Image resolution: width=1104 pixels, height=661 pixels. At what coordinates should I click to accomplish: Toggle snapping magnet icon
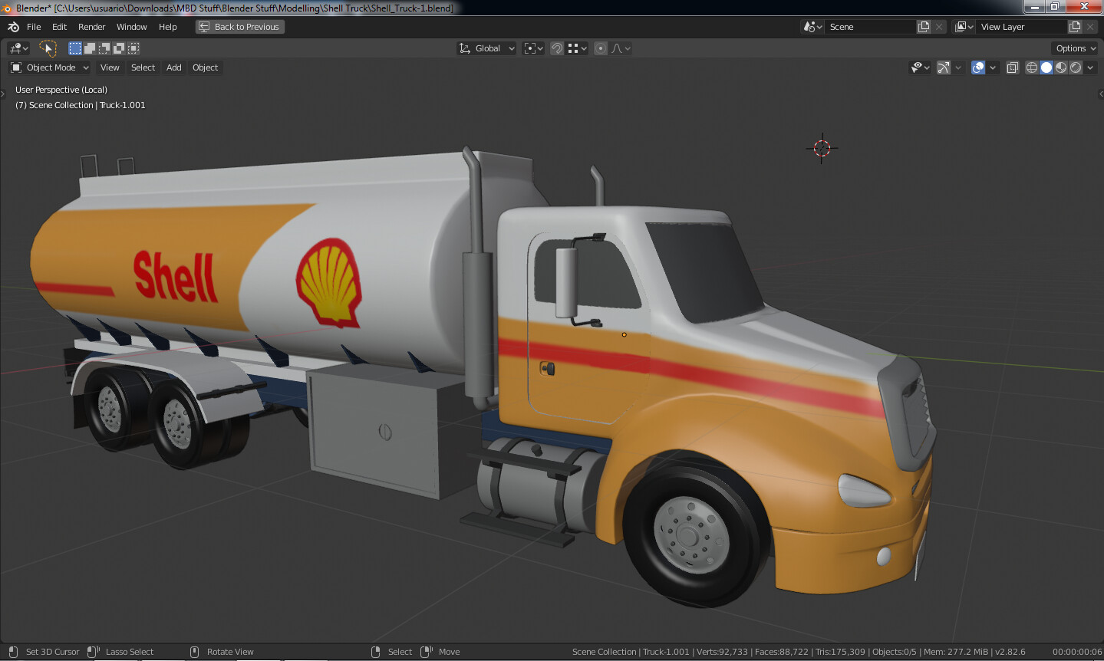pyautogui.click(x=557, y=48)
